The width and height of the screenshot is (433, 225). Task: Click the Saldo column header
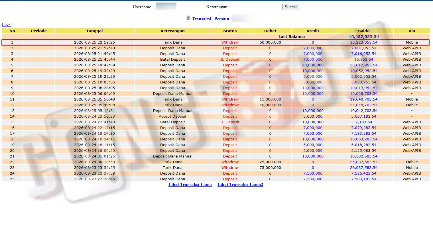[364, 31]
